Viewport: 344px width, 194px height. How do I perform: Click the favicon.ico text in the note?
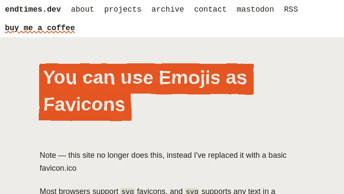pyautogui.click(x=58, y=168)
